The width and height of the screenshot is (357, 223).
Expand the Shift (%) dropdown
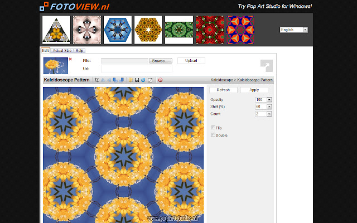(x=269, y=106)
